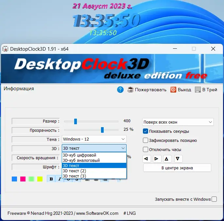Uncheck Показывать секунды
The height and width of the screenshot is (221, 224).
[x=146, y=131]
